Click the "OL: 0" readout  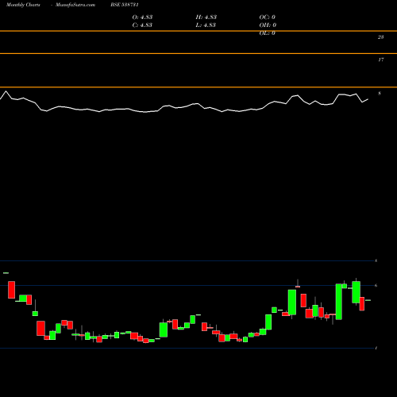tap(268, 33)
